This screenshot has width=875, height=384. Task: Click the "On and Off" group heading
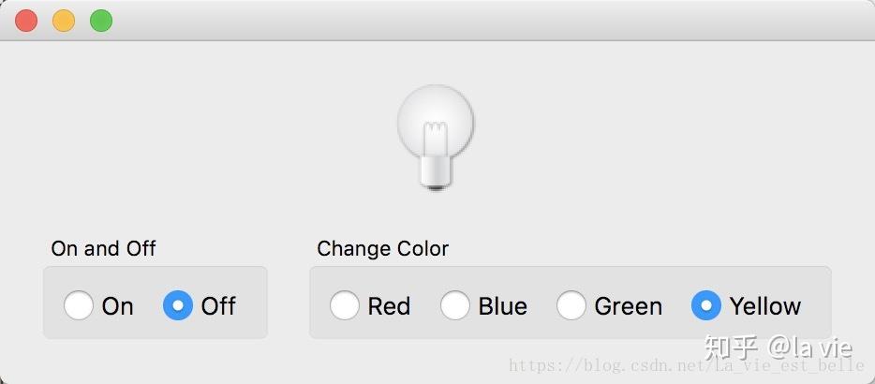click(103, 248)
